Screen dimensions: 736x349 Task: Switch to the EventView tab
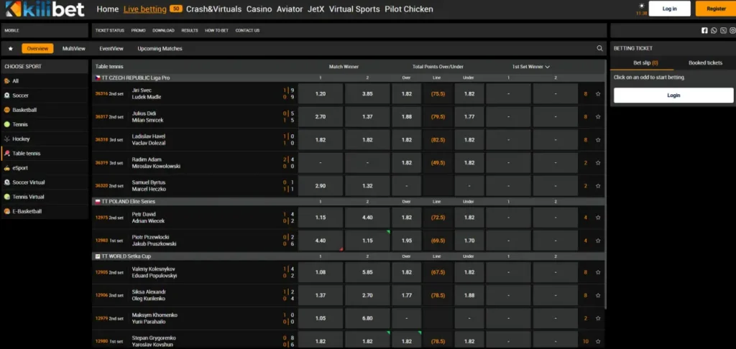point(111,49)
